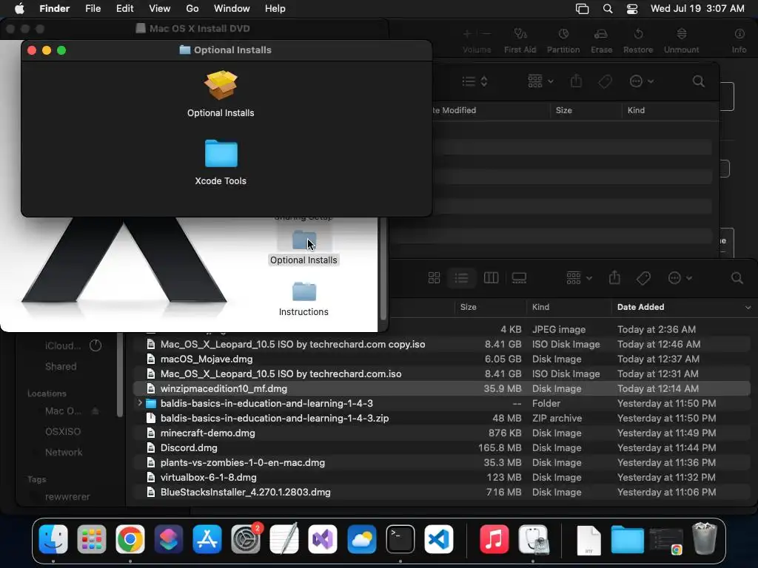Open Control Center in menu bar
This screenshot has height=568, width=758.
pyautogui.click(x=632, y=9)
